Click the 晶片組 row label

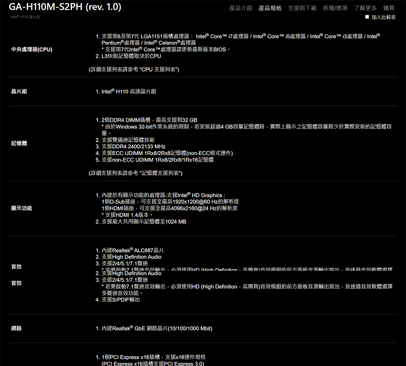19,91
